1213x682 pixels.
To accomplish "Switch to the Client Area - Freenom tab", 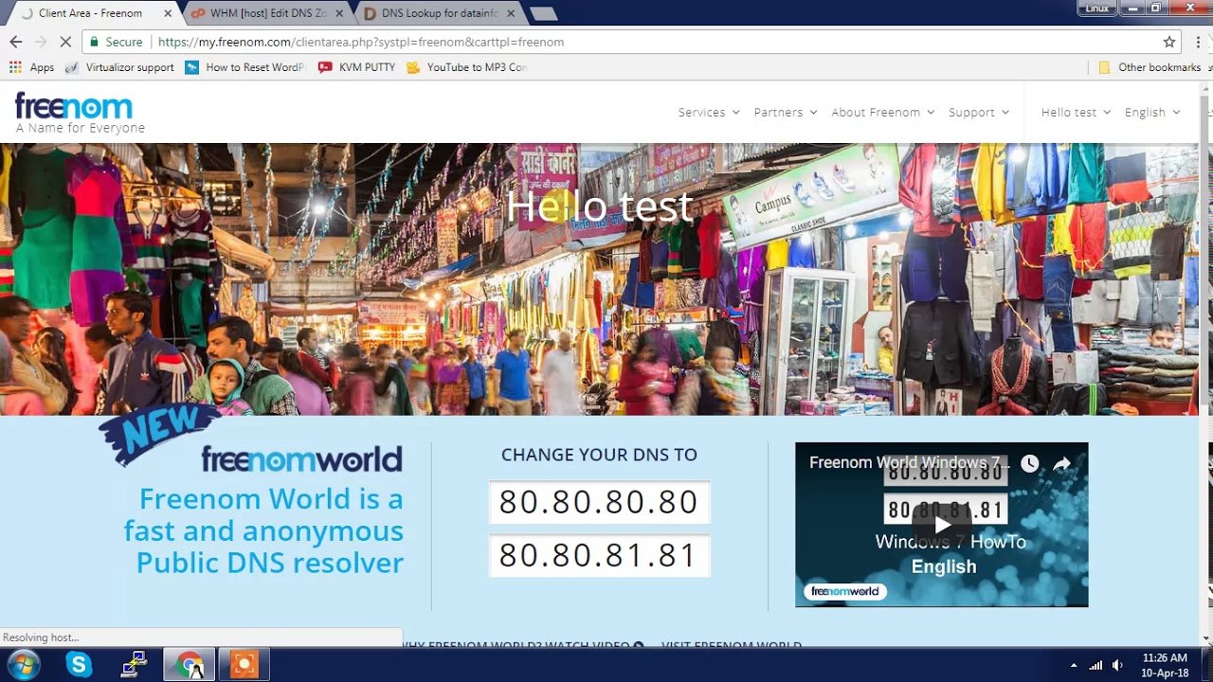I will tap(90, 13).
